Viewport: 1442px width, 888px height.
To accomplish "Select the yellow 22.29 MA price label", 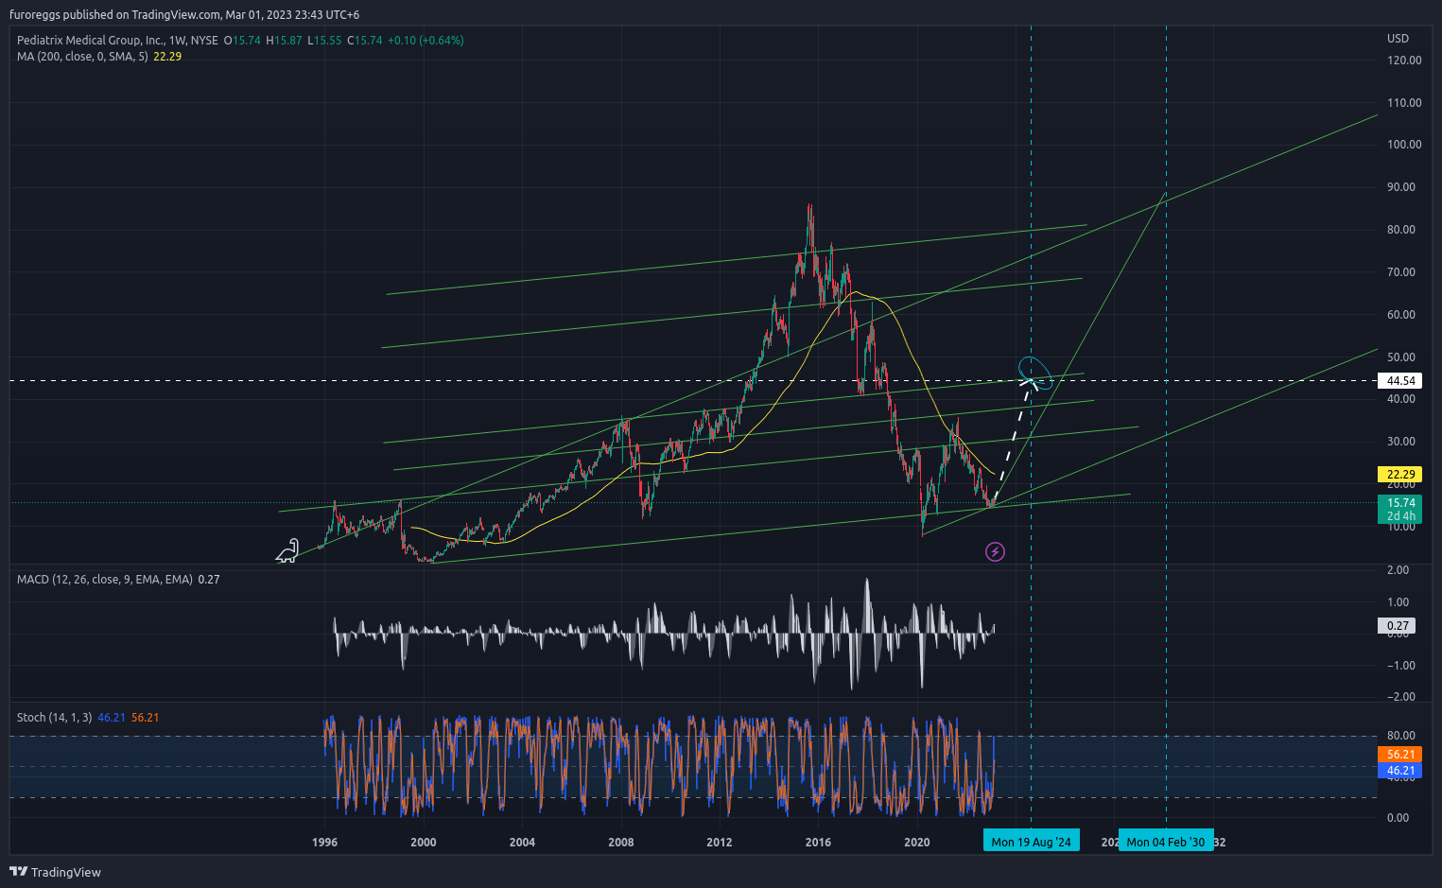I will (x=1400, y=475).
